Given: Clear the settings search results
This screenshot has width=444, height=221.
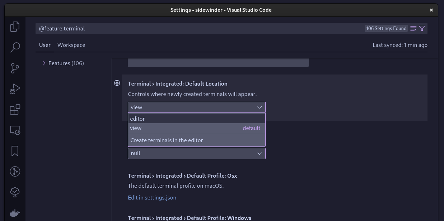Looking at the screenshot, I should 413,28.
